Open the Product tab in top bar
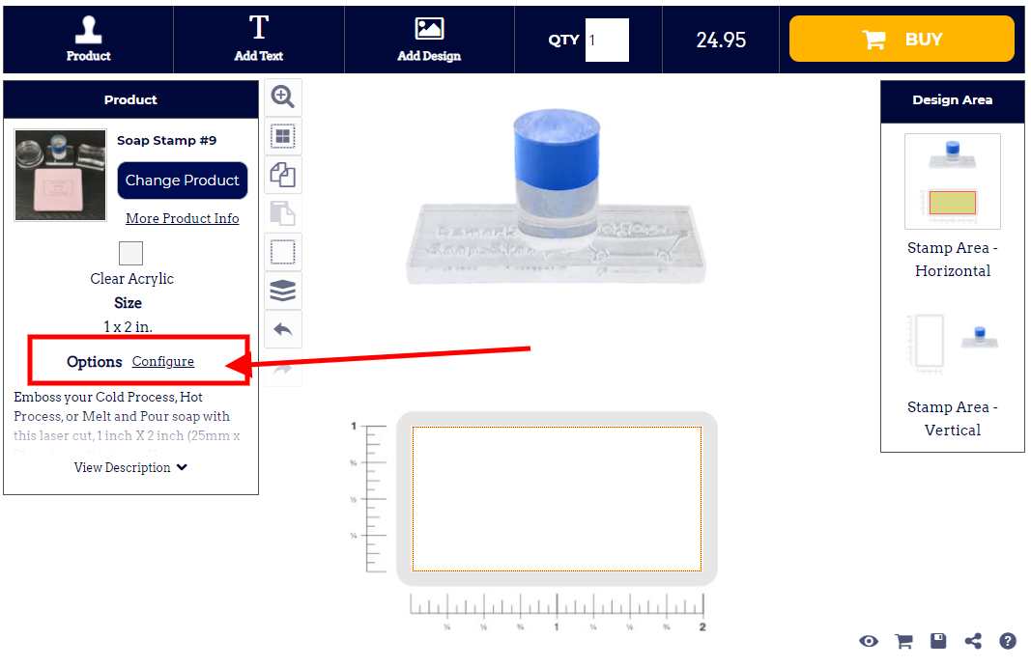Image resolution: width=1031 pixels, height=667 pixels. [x=88, y=40]
